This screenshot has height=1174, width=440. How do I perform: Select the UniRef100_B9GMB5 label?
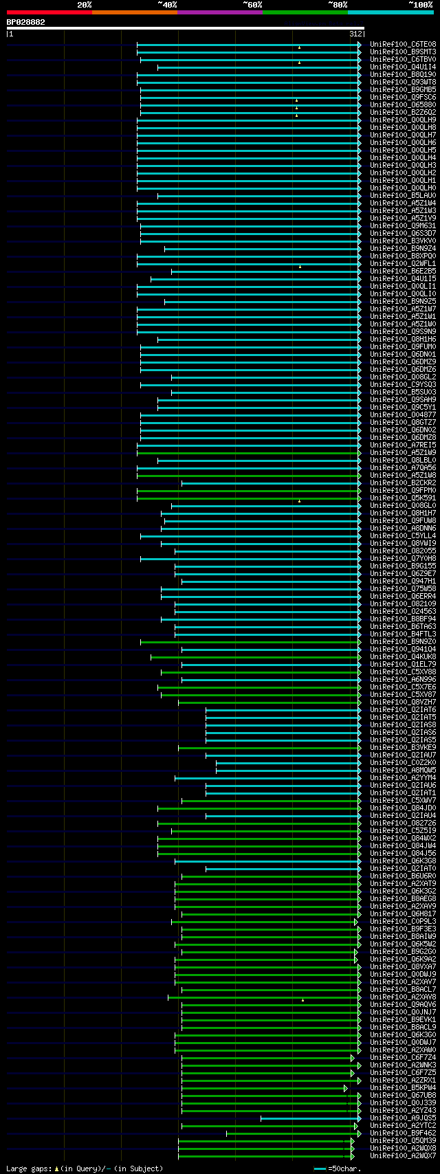point(403,89)
